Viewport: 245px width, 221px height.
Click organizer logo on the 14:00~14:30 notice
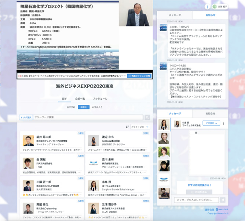163,66
